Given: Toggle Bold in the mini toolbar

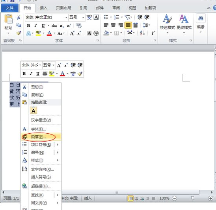Looking at the screenshot, I should 24,74.
